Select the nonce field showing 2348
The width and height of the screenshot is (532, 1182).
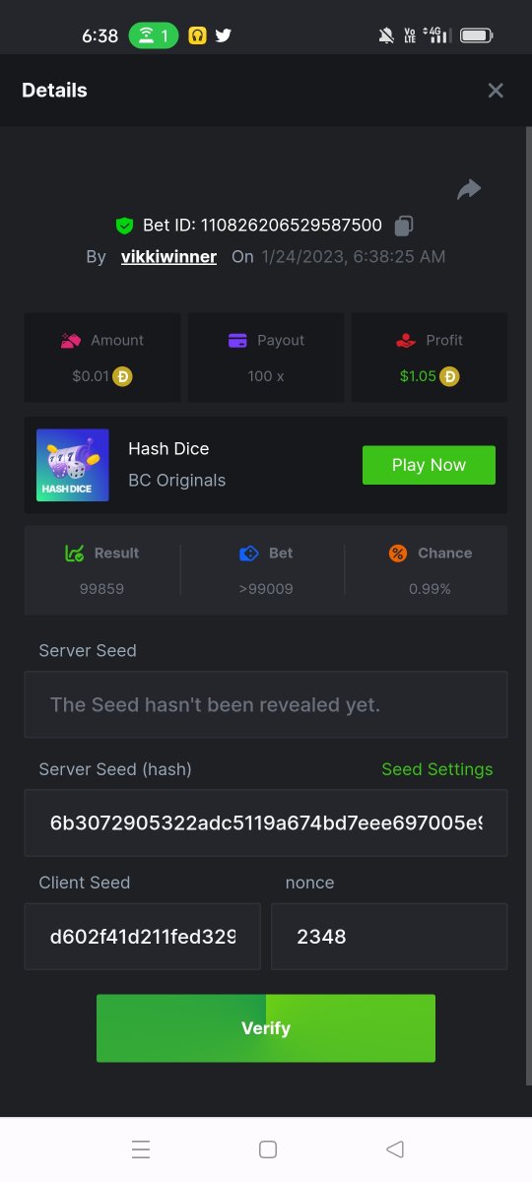[x=389, y=937]
